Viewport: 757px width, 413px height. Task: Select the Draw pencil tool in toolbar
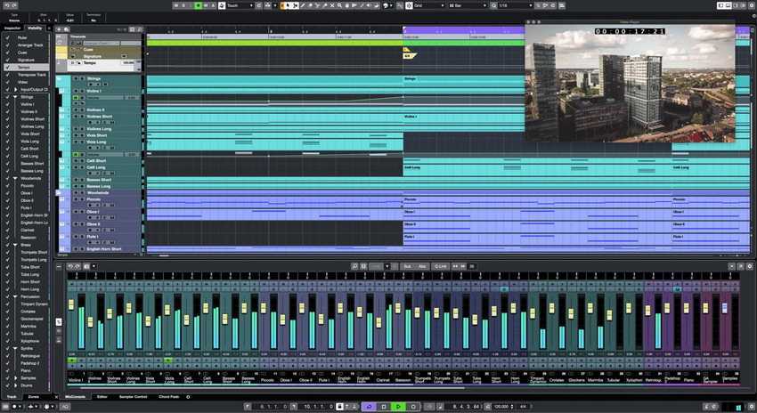coord(302,5)
